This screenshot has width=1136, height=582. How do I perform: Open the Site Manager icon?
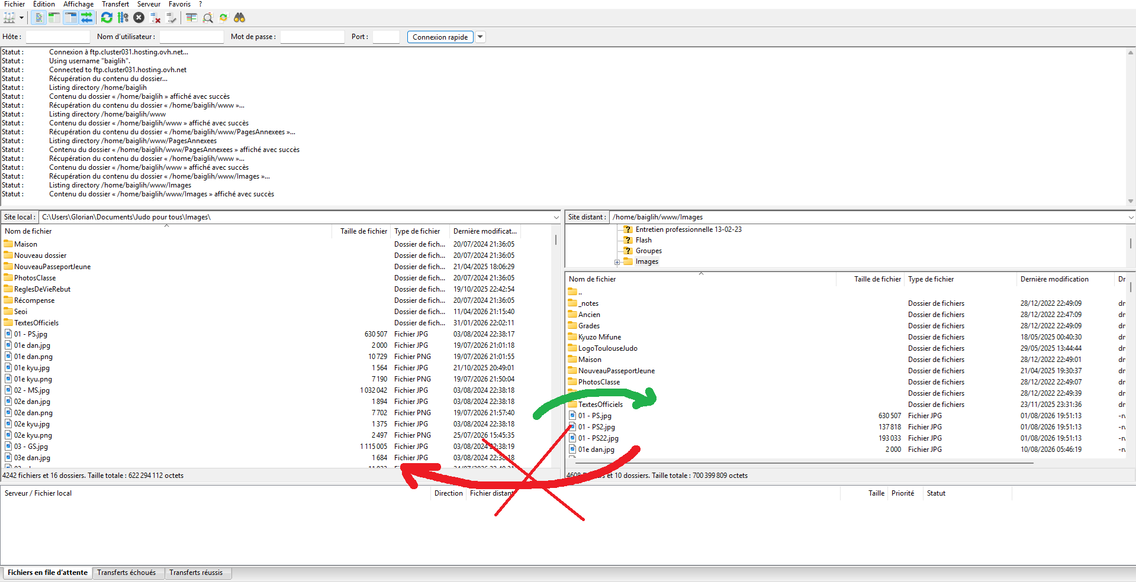coord(9,18)
